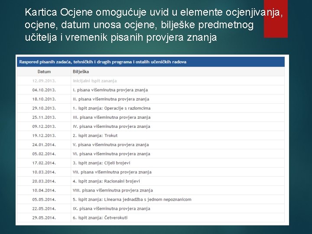Select the date 25.11.2013.

[x=44, y=117]
